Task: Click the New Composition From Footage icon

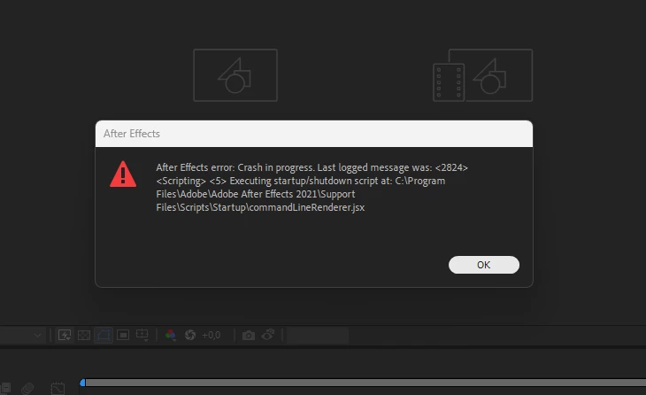Action: click(x=482, y=75)
